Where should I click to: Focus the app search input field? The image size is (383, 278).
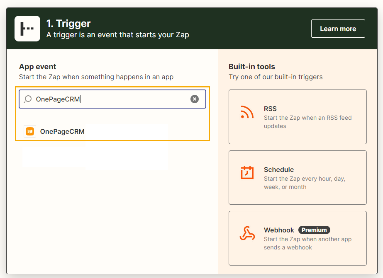click(x=112, y=99)
